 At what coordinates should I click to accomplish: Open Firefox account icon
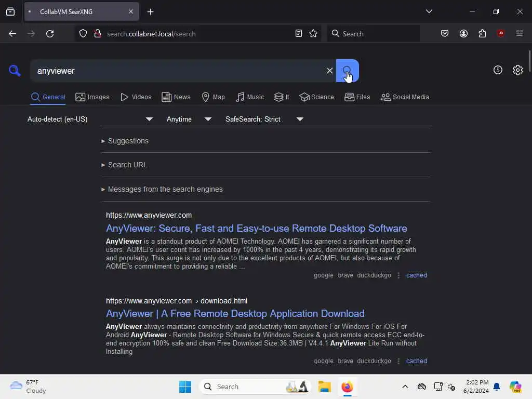tap(463, 34)
